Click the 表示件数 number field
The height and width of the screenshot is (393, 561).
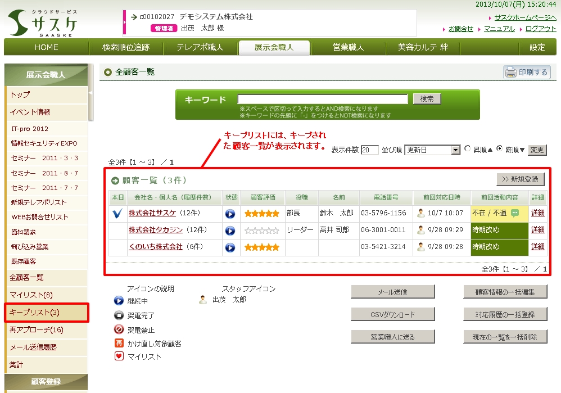click(x=370, y=150)
